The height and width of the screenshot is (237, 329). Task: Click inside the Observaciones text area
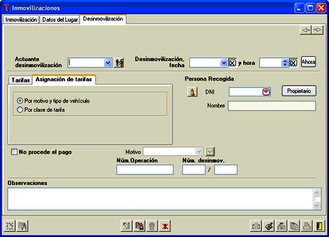(160, 199)
